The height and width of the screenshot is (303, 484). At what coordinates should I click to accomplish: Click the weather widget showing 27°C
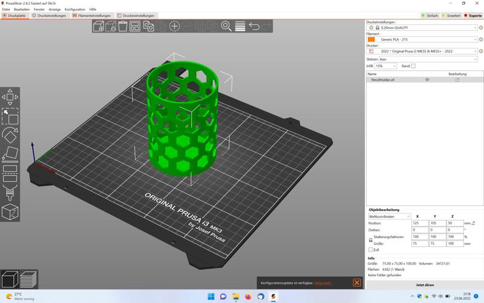coord(20,296)
